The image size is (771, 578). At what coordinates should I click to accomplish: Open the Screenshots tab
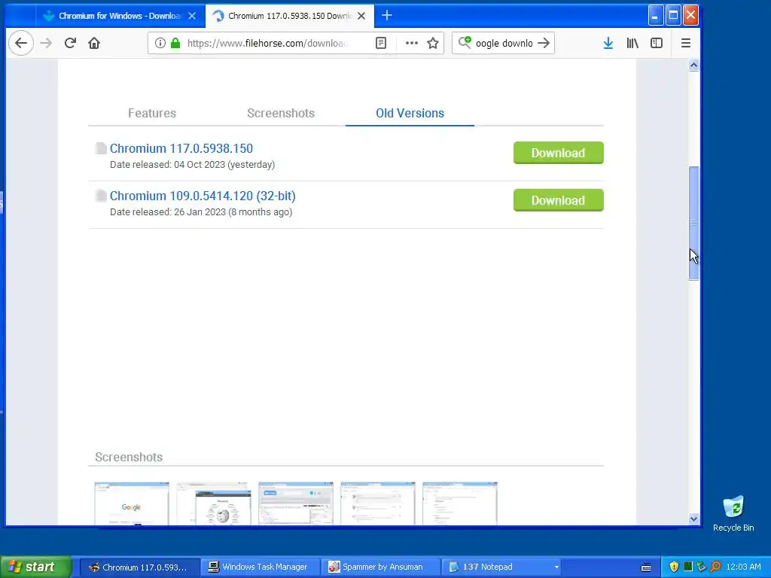(x=281, y=113)
